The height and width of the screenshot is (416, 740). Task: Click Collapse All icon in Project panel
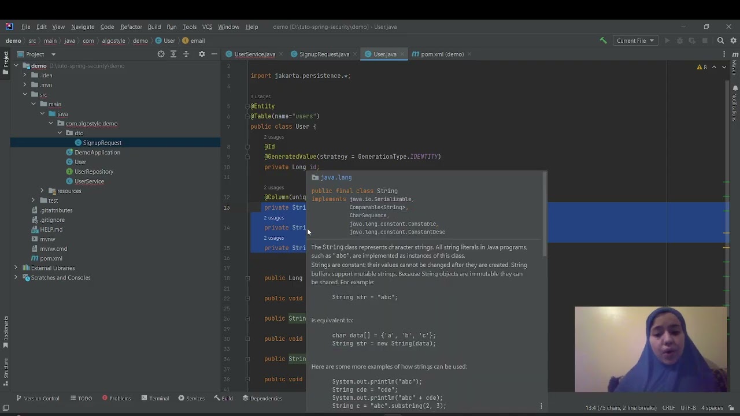click(186, 54)
